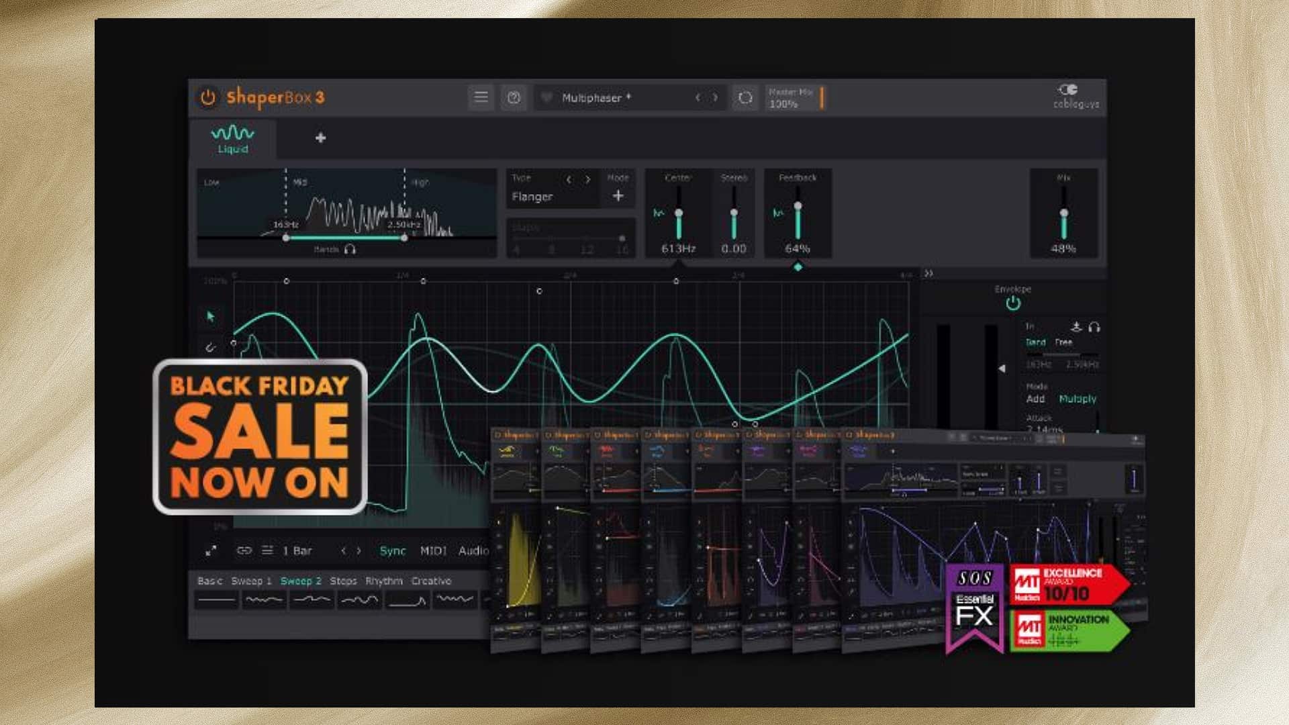
Task: Select Free envelope input option
Action: tap(1063, 342)
